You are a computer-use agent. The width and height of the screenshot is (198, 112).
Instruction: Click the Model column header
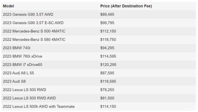(x=9, y=6)
